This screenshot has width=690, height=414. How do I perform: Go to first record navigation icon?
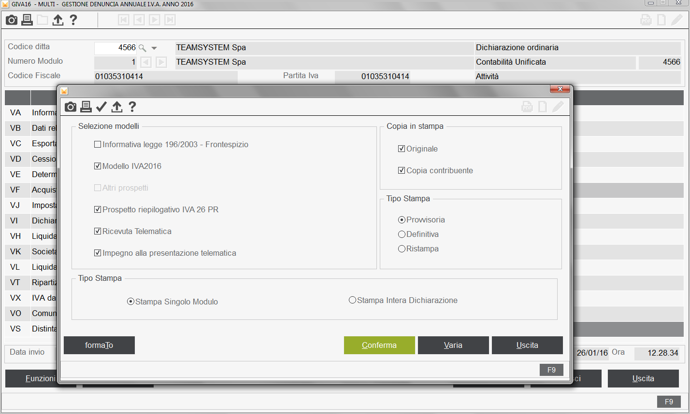(124, 20)
